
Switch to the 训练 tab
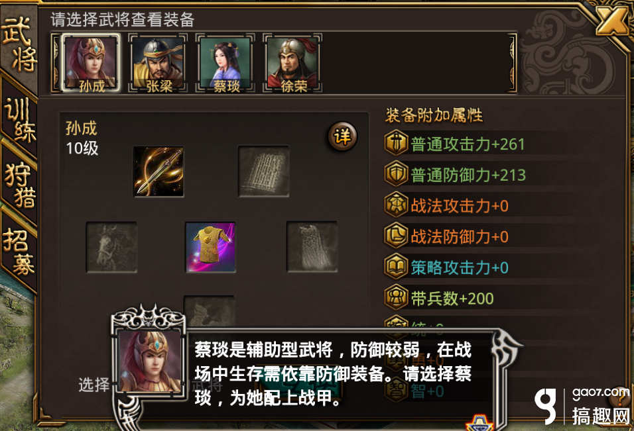pyautogui.click(x=19, y=120)
